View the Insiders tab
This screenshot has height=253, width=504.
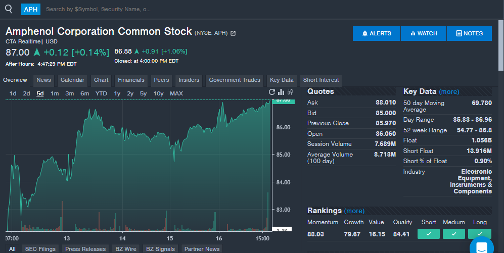189,80
